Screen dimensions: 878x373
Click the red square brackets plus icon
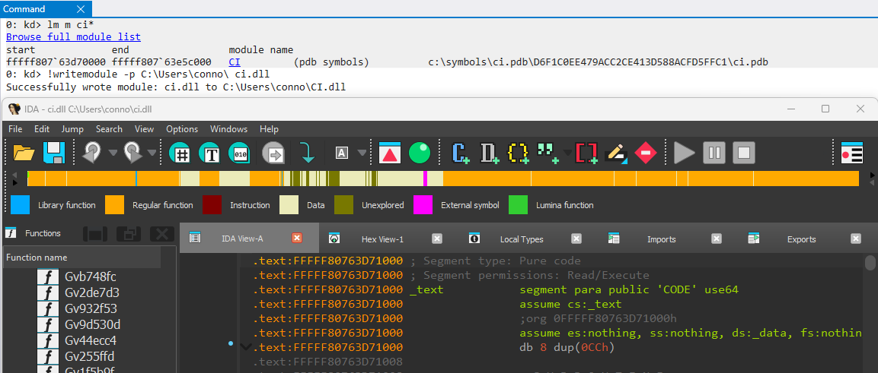click(587, 153)
